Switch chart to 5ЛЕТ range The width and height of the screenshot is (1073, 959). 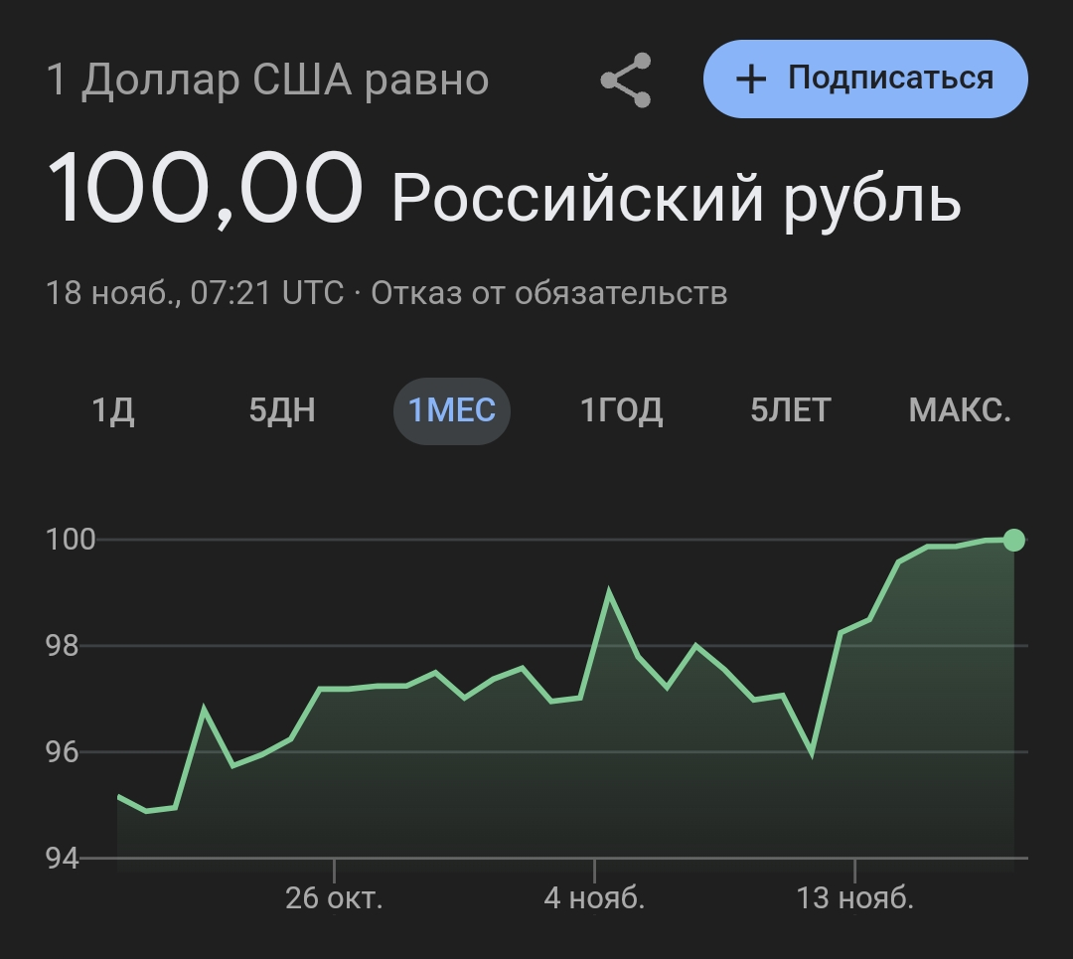point(791,409)
